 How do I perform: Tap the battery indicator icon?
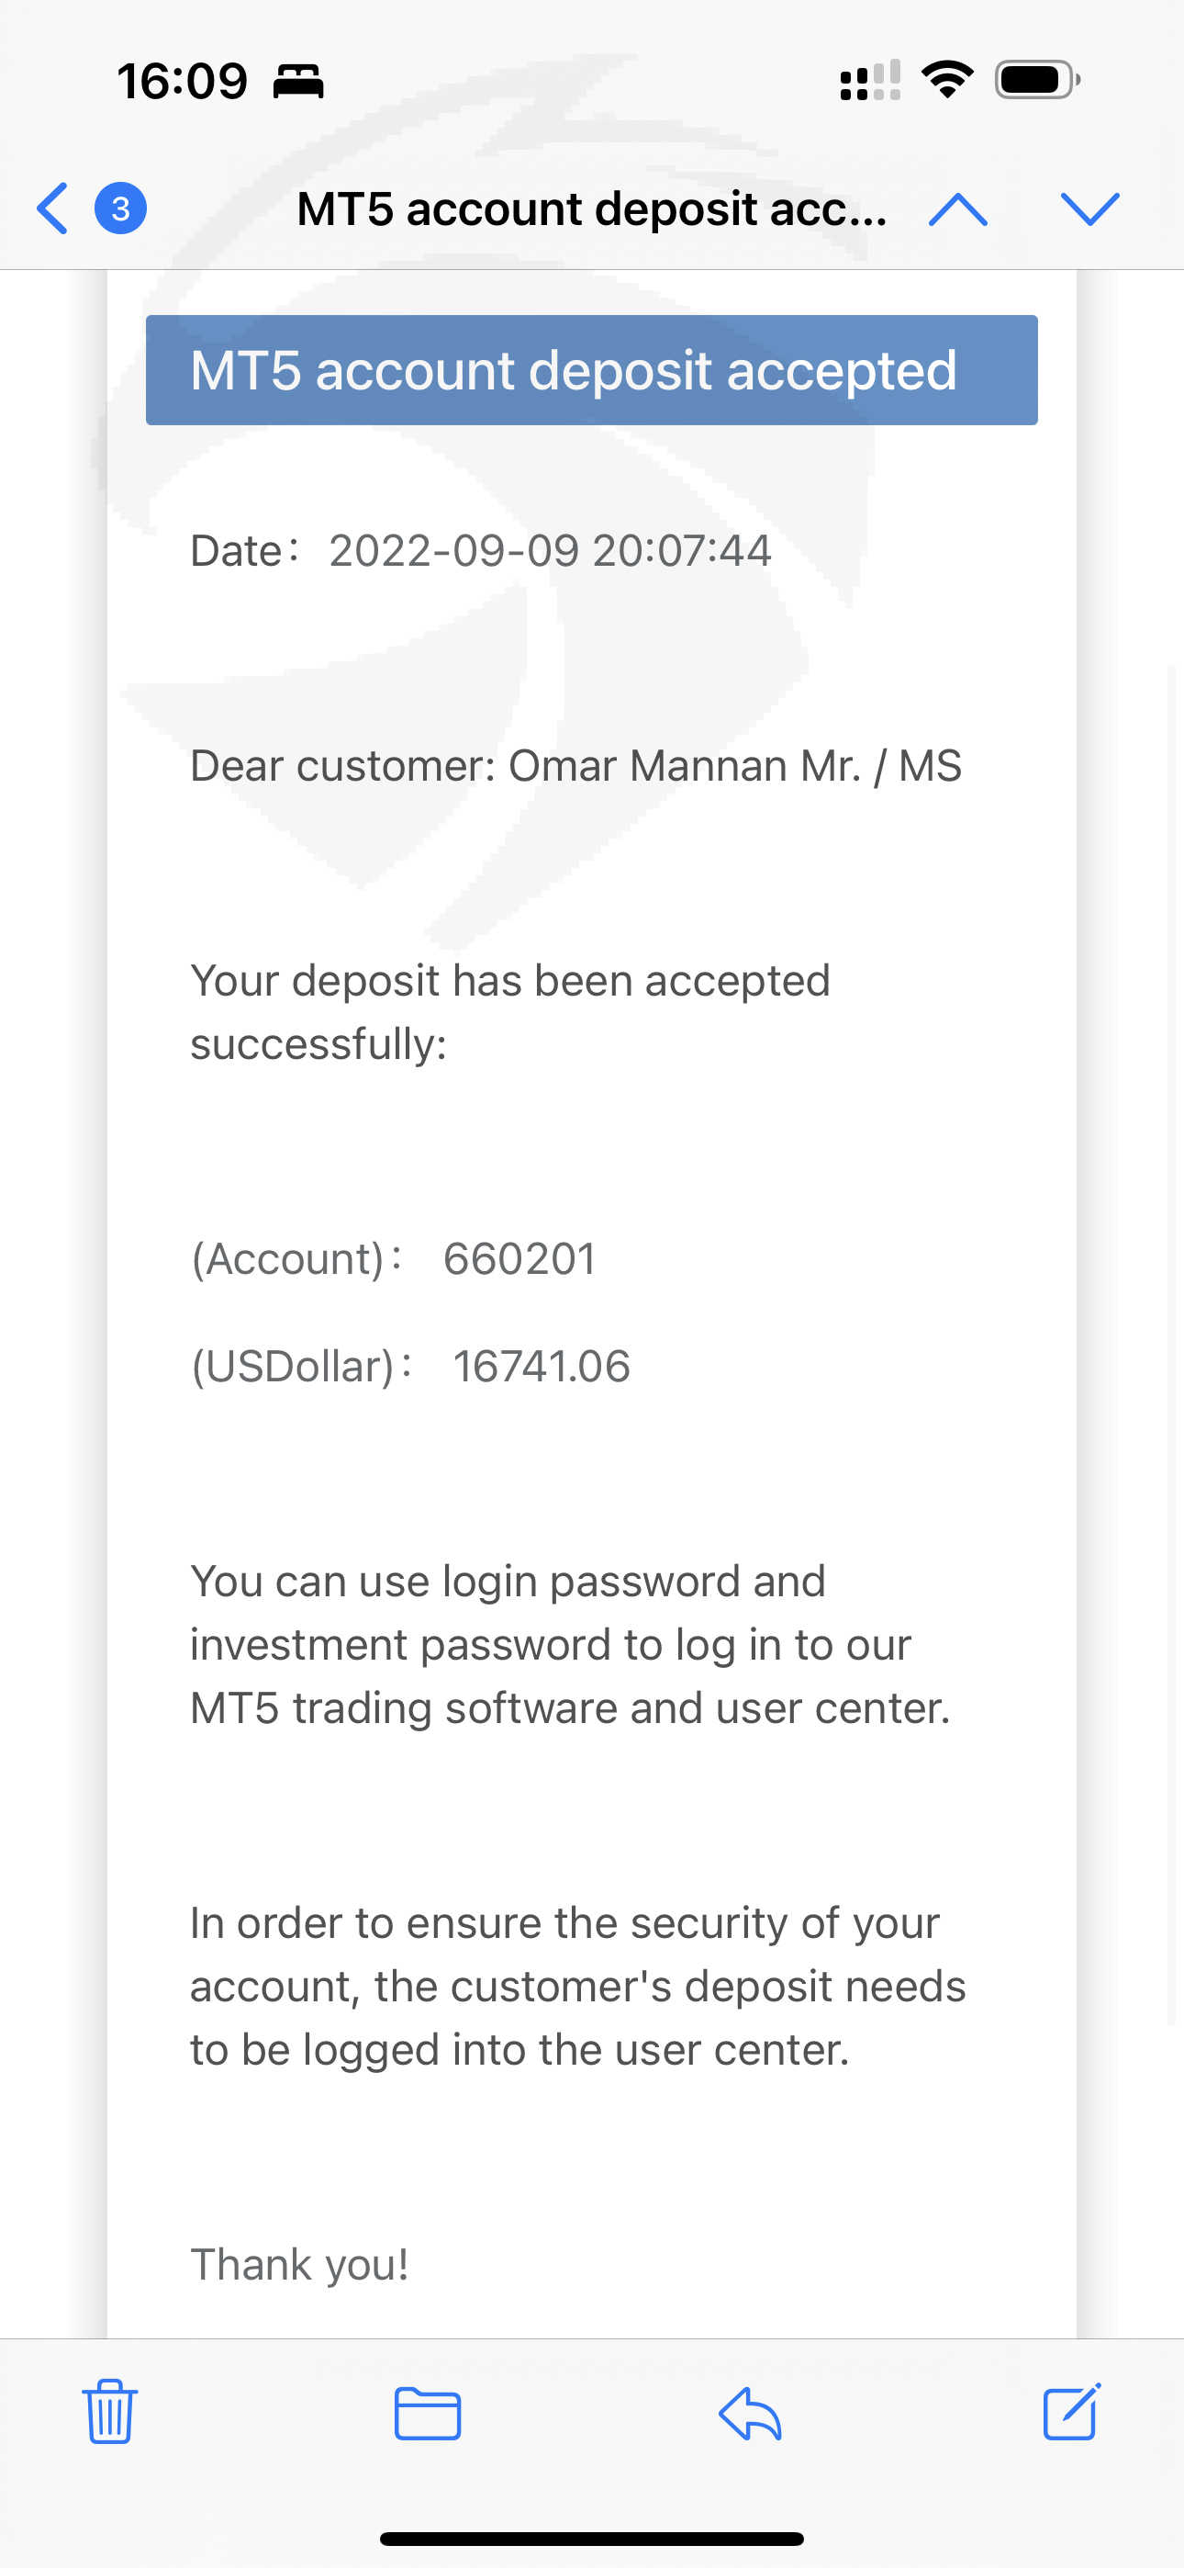pos(1036,80)
